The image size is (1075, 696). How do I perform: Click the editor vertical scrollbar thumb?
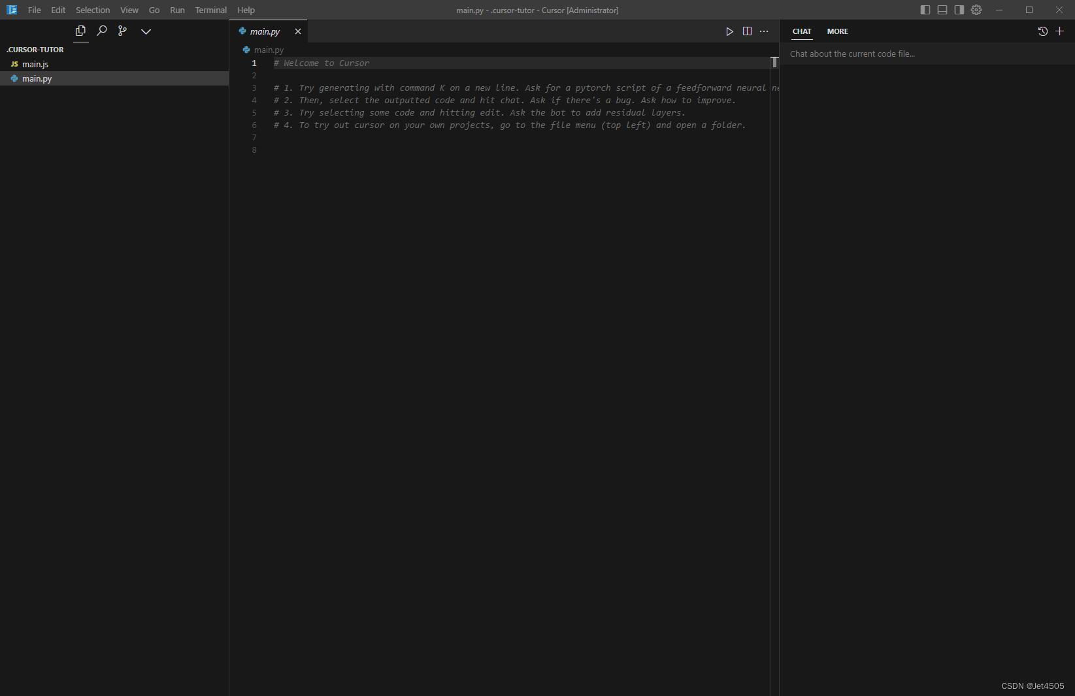[x=774, y=62]
